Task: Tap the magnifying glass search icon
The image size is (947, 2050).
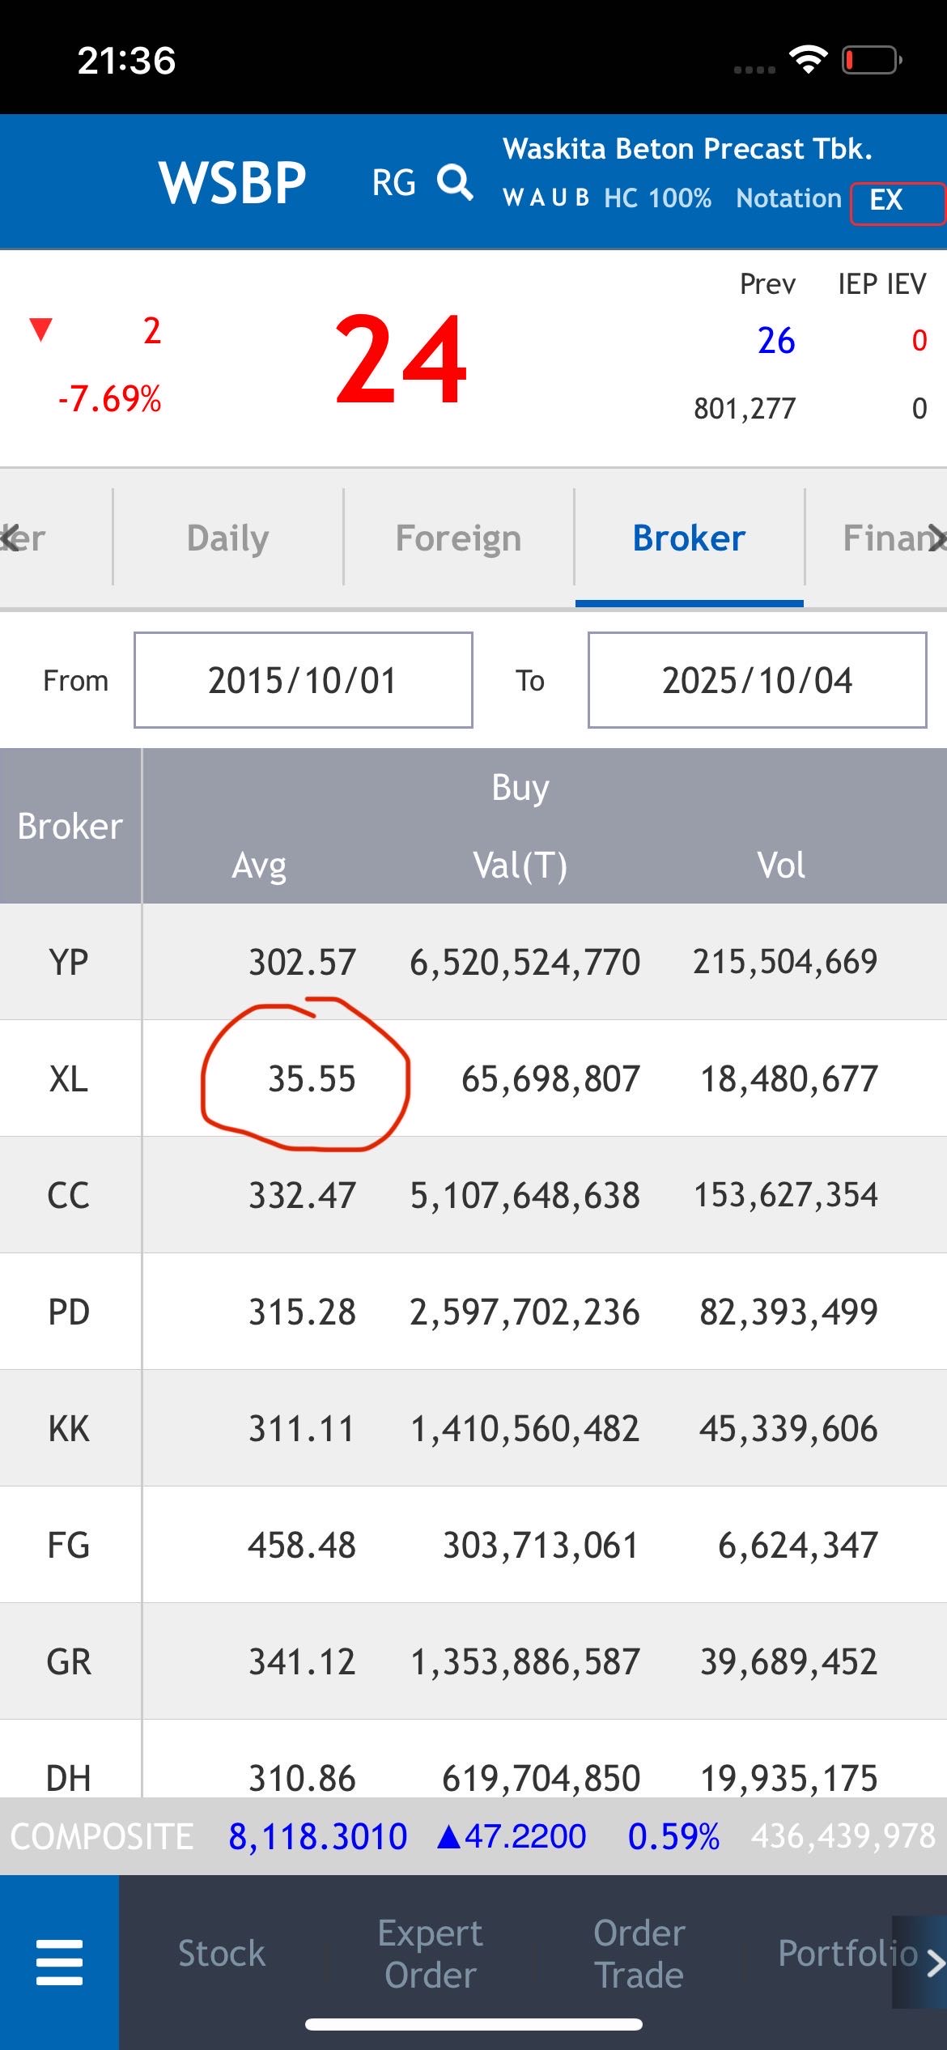Action: coord(455,182)
